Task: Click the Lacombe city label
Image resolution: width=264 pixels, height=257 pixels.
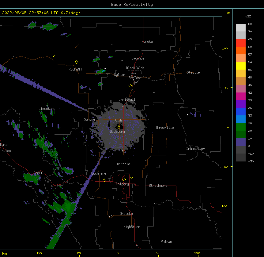Action: tap(138, 58)
